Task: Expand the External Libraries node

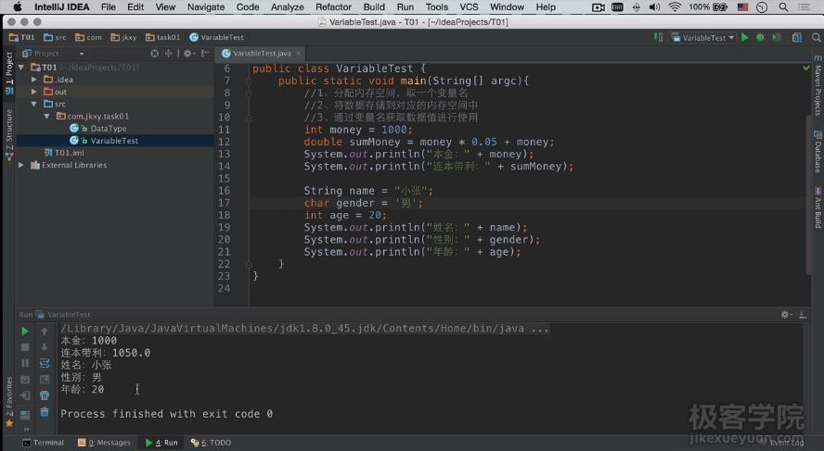Action: [x=22, y=165]
